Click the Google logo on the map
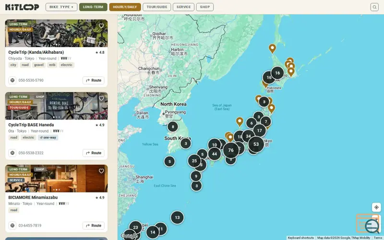The image size is (384, 240). click(x=129, y=236)
